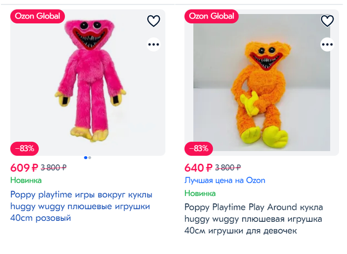The height and width of the screenshot is (254, 347).
Task: Open more options on pink toy card
Action: pyautogui.click(x=153, y=44)
